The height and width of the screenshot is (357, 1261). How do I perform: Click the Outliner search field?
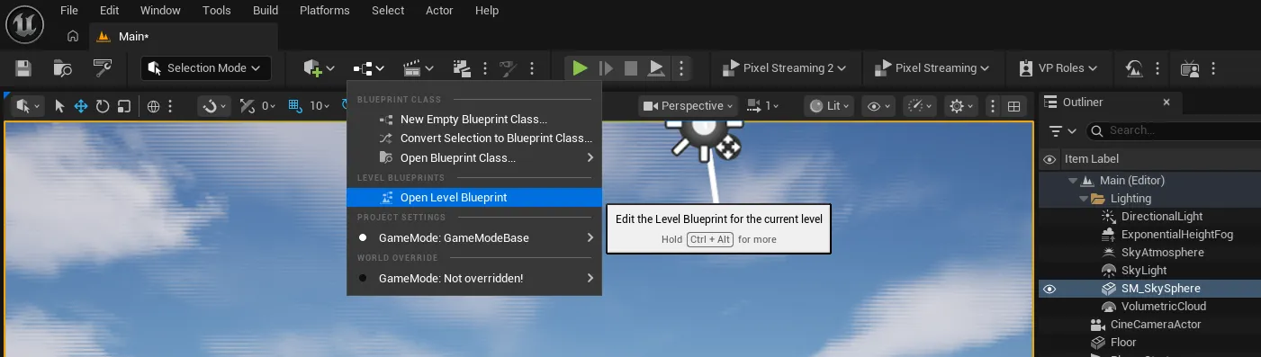[1175, 130]
